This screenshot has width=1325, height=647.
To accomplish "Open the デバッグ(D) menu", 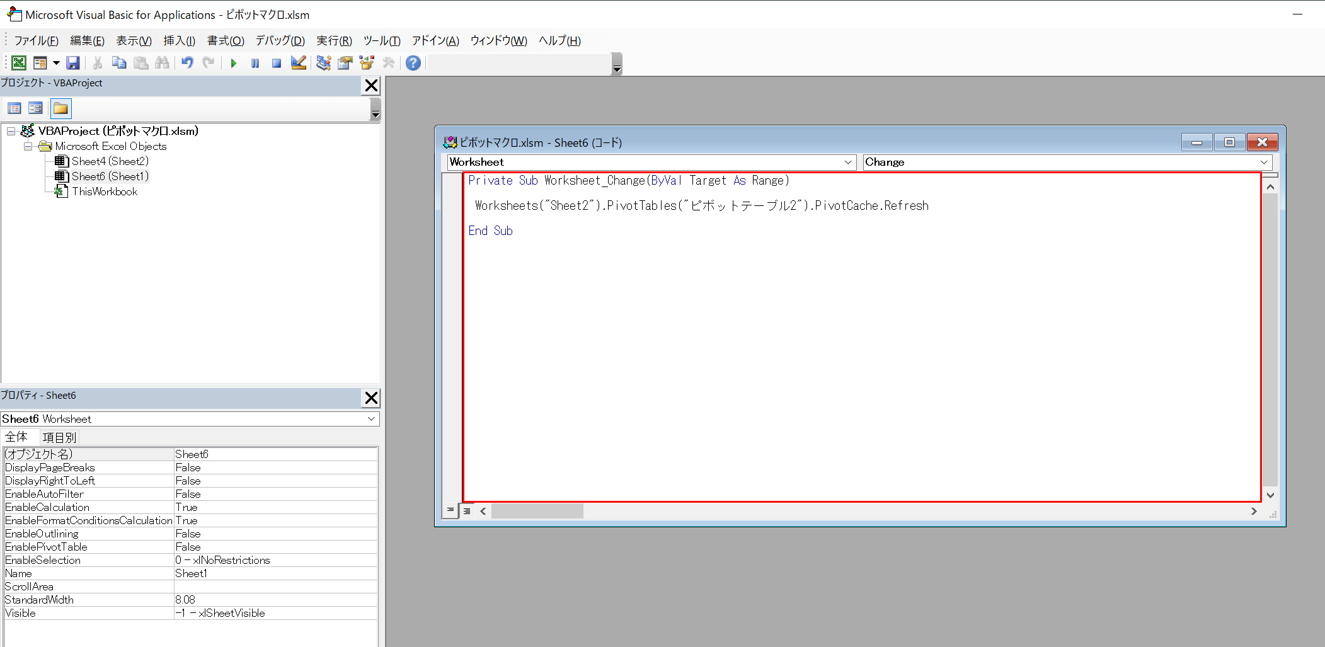I will click(x=280, y=41).
